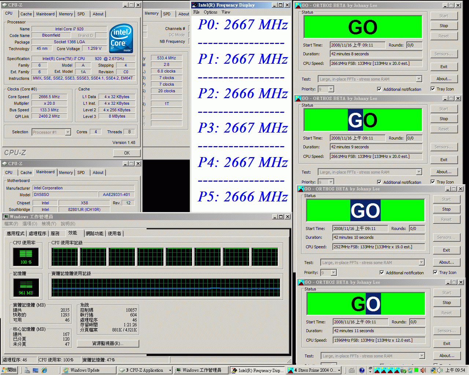
Task: Click OK button in CPU-Z
Action: [x=127, y=153]
